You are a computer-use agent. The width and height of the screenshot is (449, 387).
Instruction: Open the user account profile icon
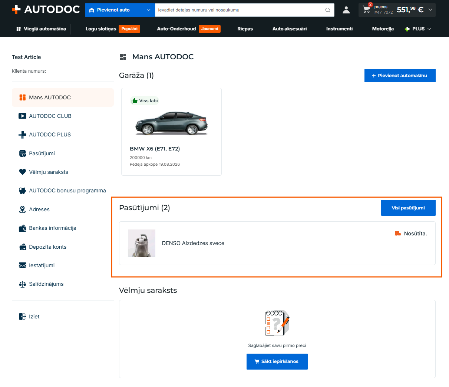(x=346, y=10)
